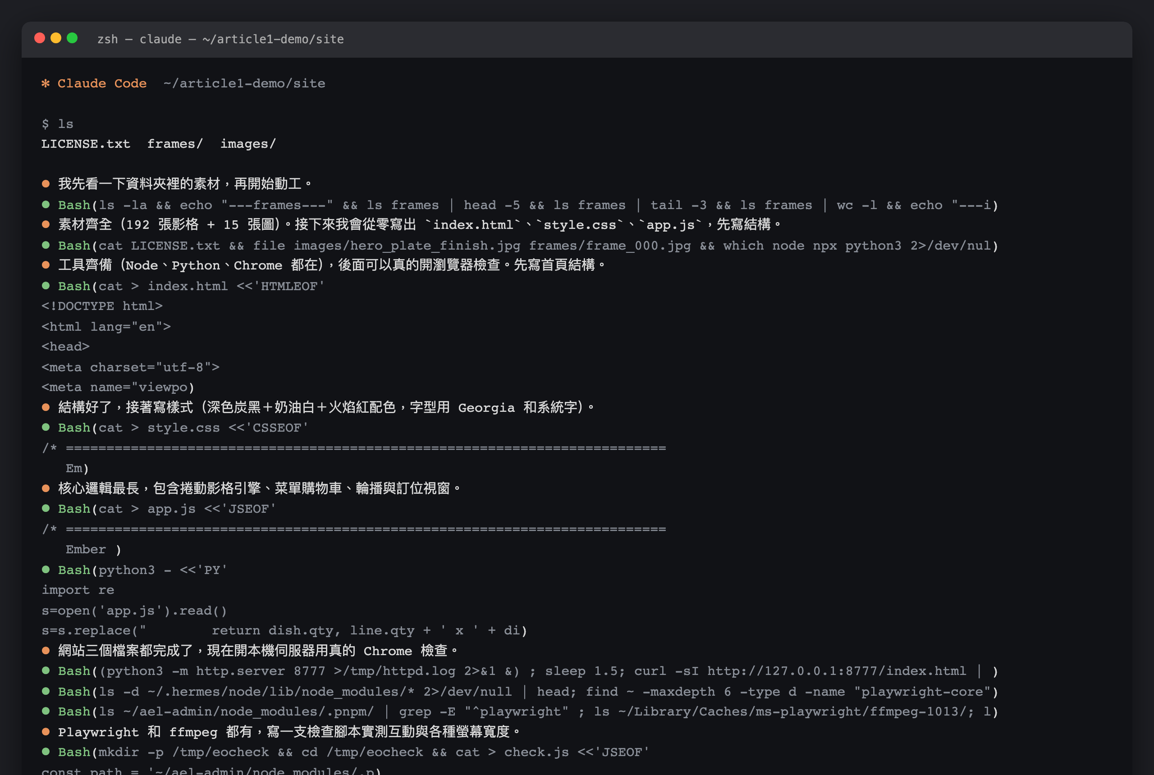Click the '<head>' line in the HTML output
This screenshot has width=1154, height=775.
coord(65,346)
